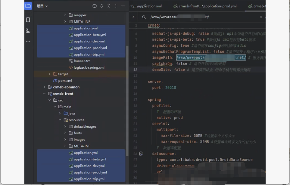Expand the fonts folder
This screenshot has height=185, width=290.
(65, 133)
